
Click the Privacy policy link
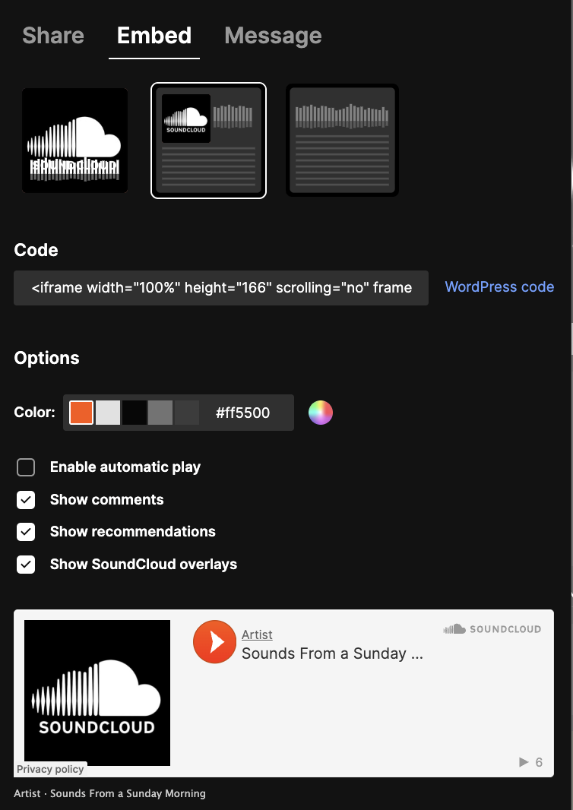click(50, 769)
